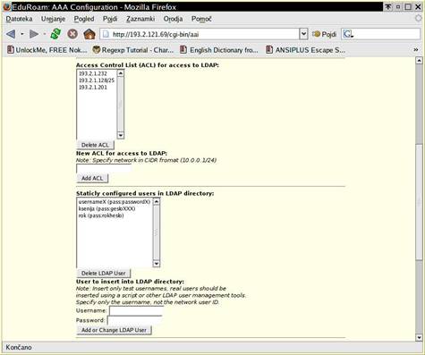Viewport: 425px width, 355px height.
Task: Click the Add or Change LDAP User button
Action: [114, 330]
